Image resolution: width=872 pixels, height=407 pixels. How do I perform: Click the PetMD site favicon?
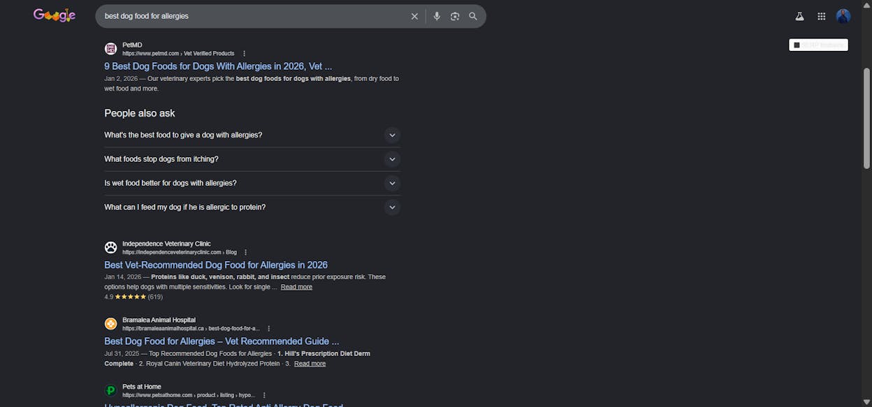click(x=110, y=49)
